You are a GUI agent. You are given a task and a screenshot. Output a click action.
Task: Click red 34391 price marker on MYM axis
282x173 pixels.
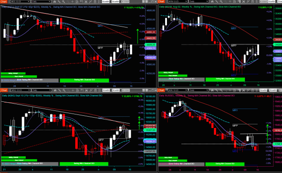tap(277, 40)
